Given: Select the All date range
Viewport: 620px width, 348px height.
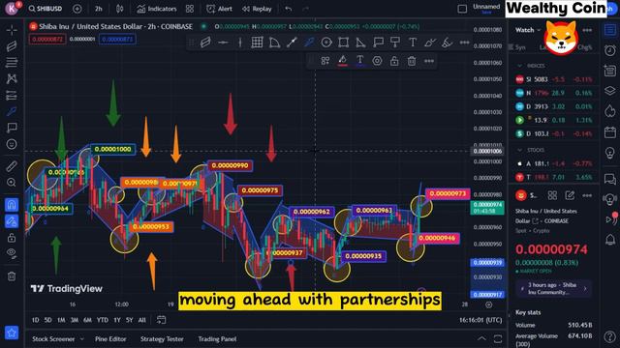Looking at the screenshot, I should tap(142, 320).
